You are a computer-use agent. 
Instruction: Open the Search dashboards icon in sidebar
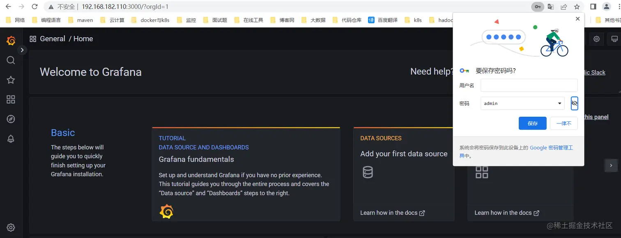point(11,60)
